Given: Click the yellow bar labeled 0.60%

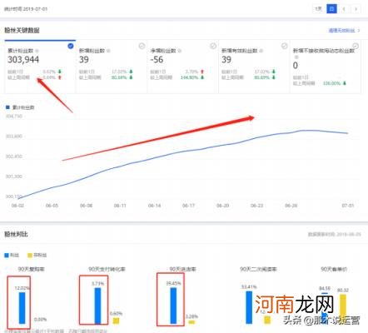Looking at the screenshot, I should [116, 321].
